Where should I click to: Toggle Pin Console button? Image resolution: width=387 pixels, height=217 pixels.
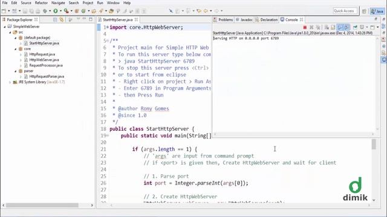(355, 27)
